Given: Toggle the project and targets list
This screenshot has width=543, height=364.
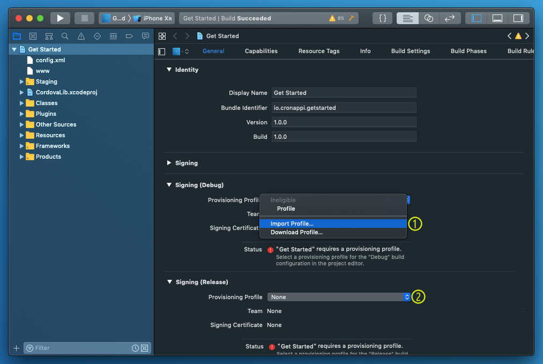Looking at the screenshot, I should click(162, 51).
